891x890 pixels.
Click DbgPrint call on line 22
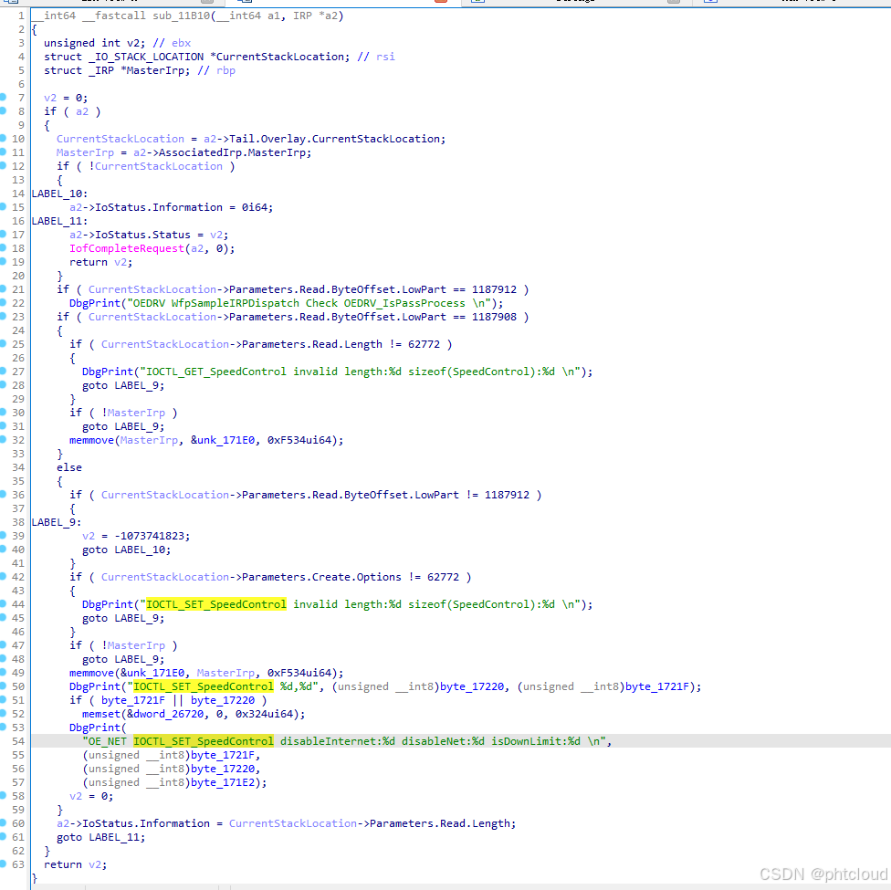[x=95, y=303]
